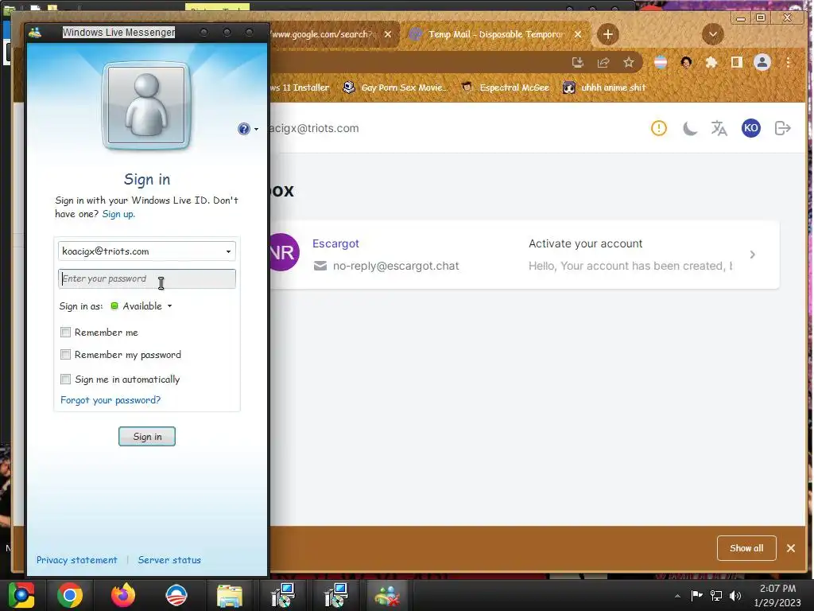
Task: Open the Chrome profile avatar
Action: point(762,62)
